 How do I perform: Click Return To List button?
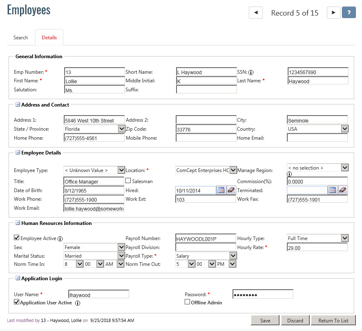pos(333,320)
